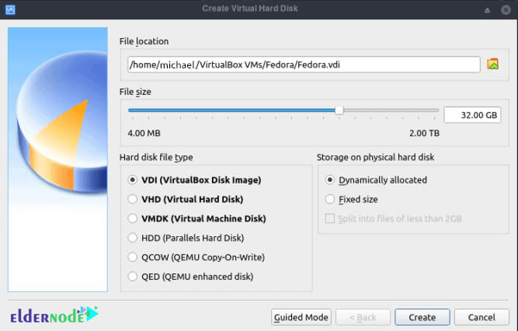Select Dynamically allocated storage
The width and height of the screenshot is (518, 331).
click(x=376, y=180)
